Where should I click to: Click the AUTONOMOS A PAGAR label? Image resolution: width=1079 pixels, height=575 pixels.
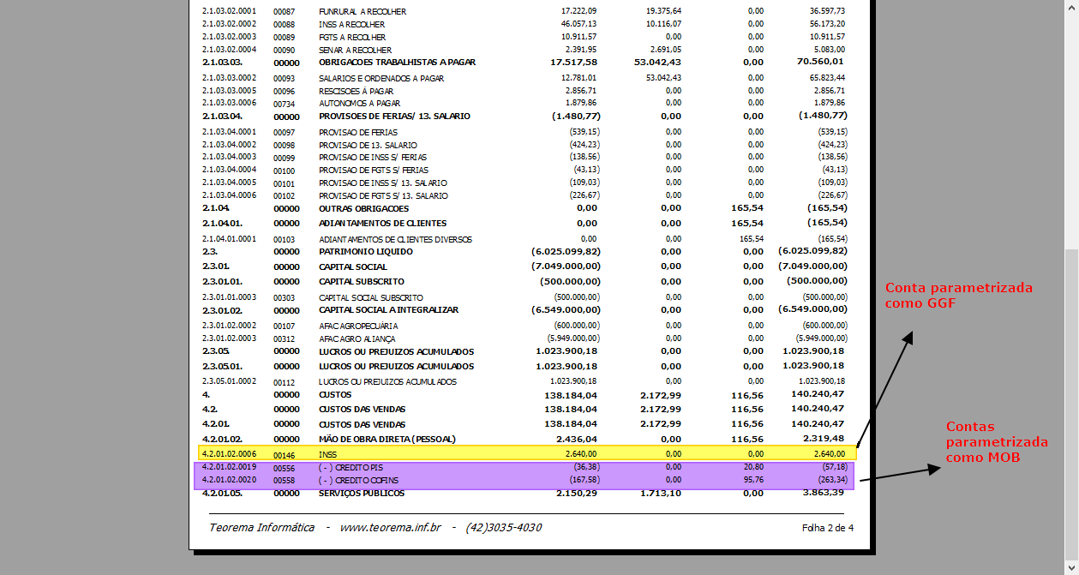pyautogui.click(x=359, y=104)
